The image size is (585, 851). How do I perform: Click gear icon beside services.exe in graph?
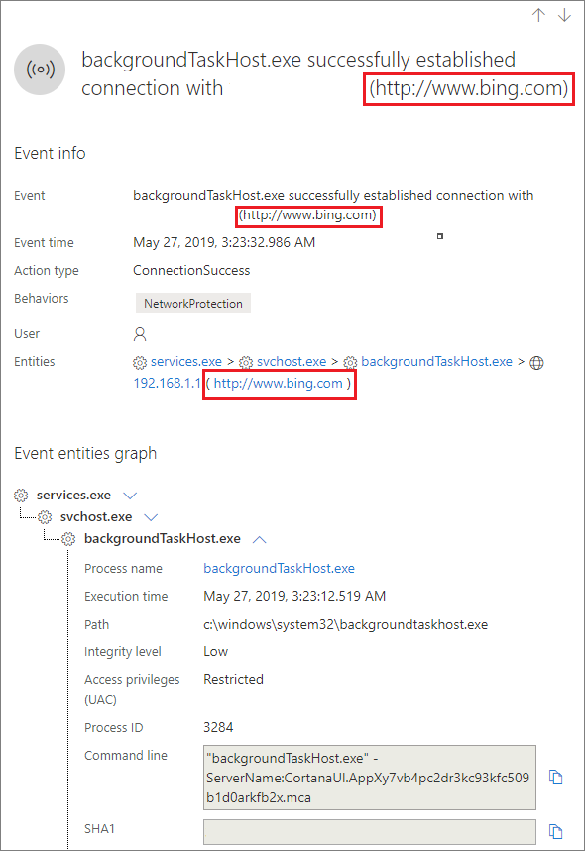21,495
